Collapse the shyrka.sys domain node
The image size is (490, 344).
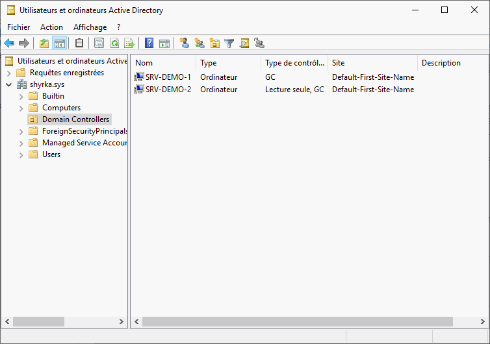click(9, 84)
